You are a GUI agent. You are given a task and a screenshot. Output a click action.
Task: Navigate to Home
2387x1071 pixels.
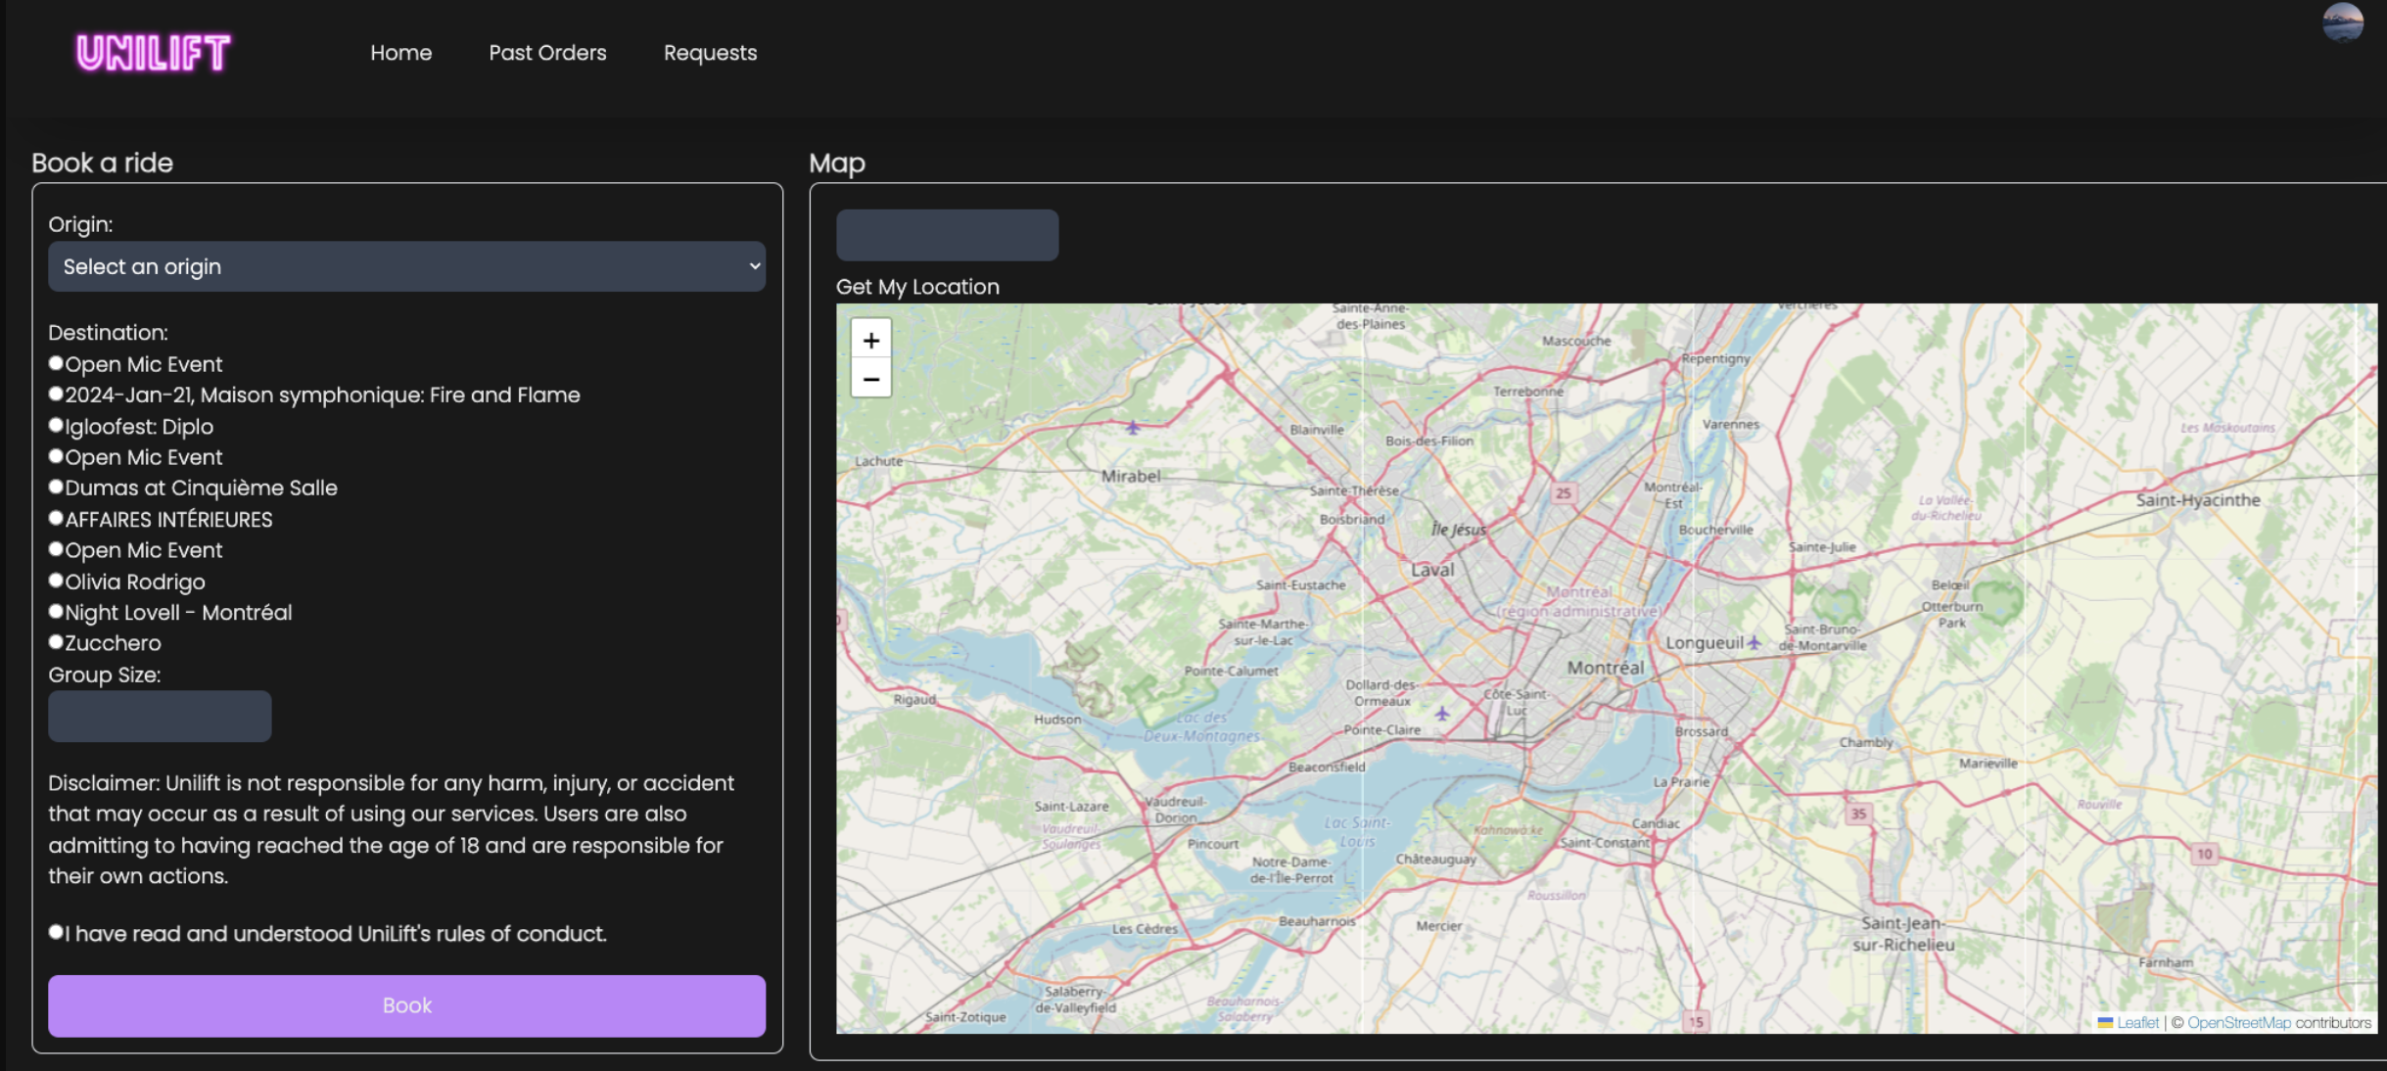tap(400, 53)
